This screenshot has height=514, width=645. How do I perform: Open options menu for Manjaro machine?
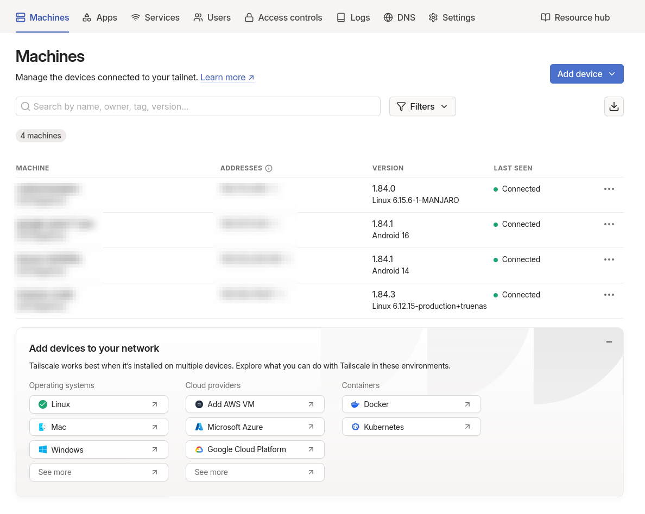click(609, 189)
